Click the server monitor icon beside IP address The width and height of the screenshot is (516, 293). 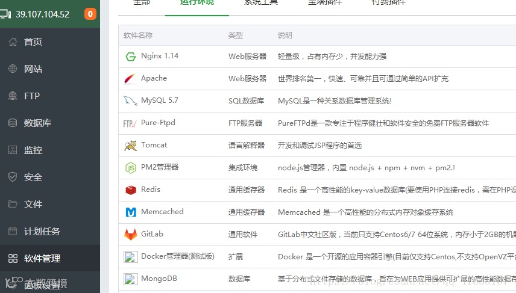pyautogui.click(x=5, y=14)
